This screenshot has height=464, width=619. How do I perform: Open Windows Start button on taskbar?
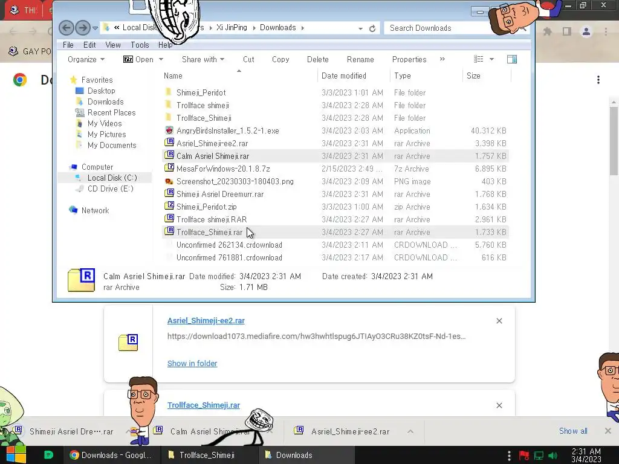click(16, 455)
